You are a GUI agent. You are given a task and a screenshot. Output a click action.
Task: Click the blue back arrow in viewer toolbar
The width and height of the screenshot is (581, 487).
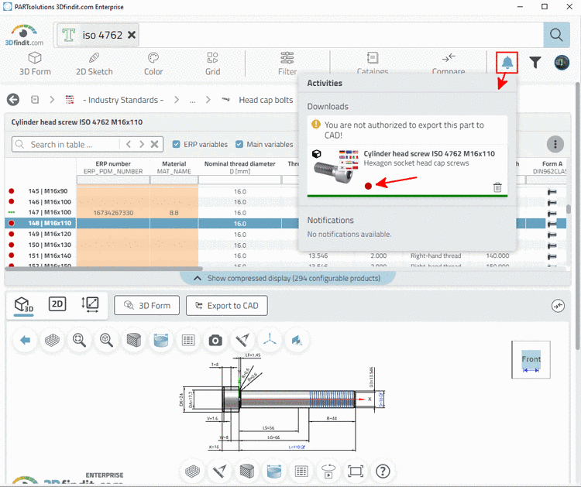tap(26, 340)
